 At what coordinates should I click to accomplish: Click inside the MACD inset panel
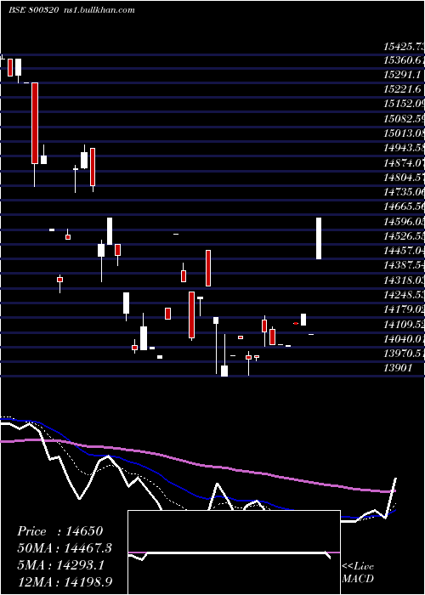(234, 552)
